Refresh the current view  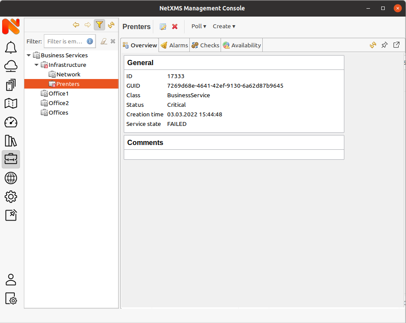[x=373, y=45]
